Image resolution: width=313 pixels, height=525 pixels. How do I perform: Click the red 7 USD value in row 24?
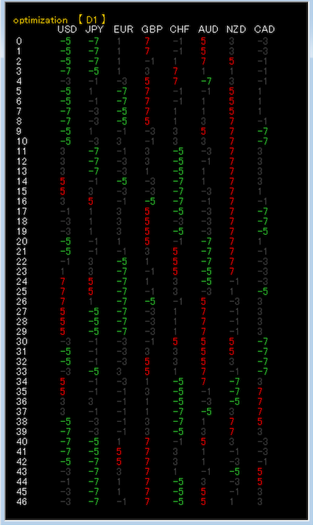(63, 281)
